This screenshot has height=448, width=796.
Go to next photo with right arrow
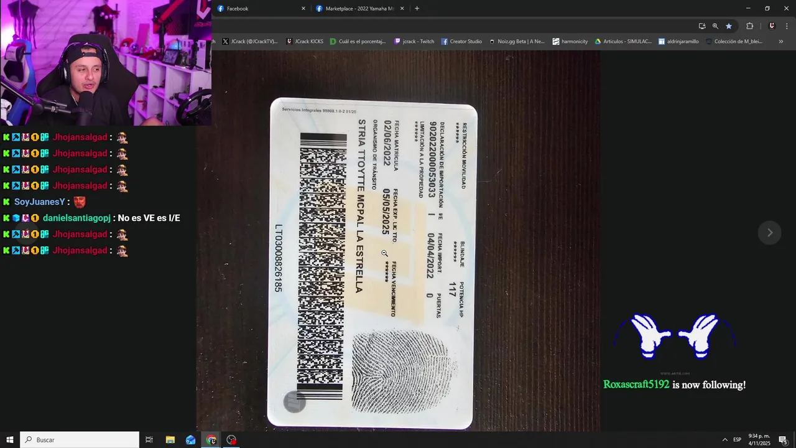coord(769,233)
